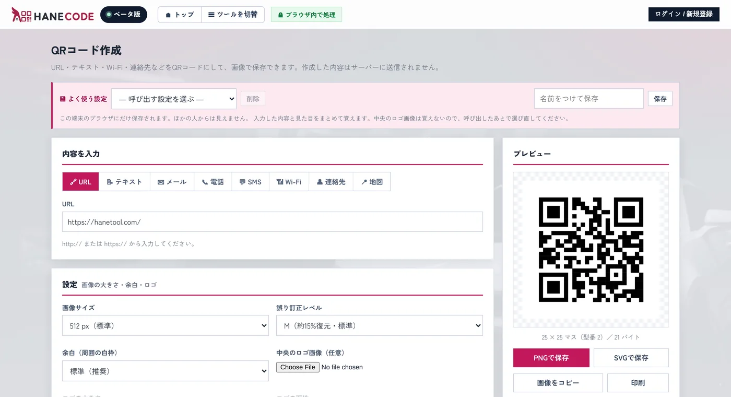731x397 pixels.
Task: Click 画像をコピー button
Action: click(558, 383)
